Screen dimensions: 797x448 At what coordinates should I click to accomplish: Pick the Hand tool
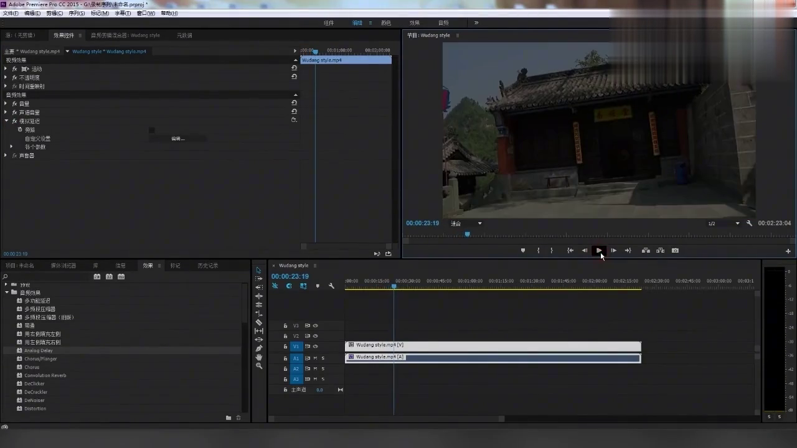coord(259,357)
